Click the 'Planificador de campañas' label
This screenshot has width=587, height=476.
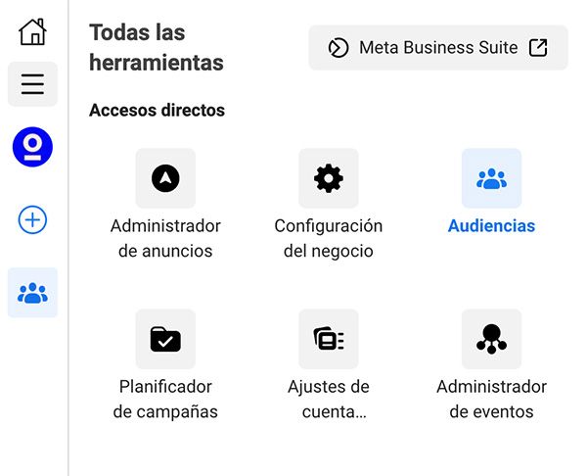(x=165, y=400)
